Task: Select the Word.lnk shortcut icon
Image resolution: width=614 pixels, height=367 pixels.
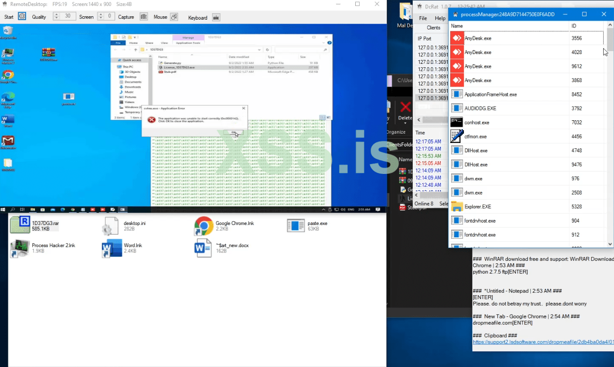Action: (112, 249)
